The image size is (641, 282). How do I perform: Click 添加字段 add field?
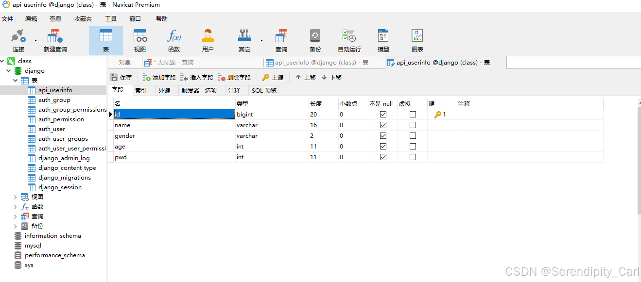click(x=159, y=77)
